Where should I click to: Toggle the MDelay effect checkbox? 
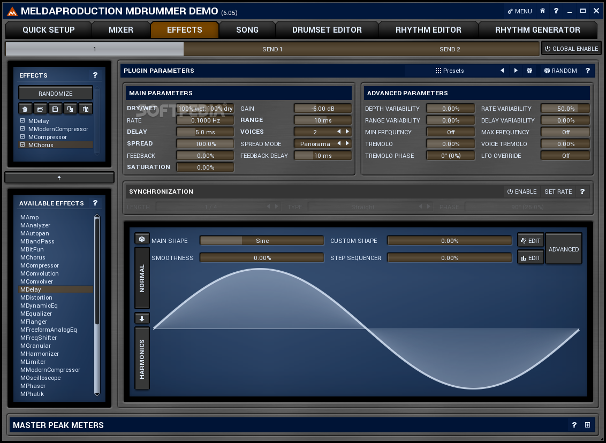(22, 120)
